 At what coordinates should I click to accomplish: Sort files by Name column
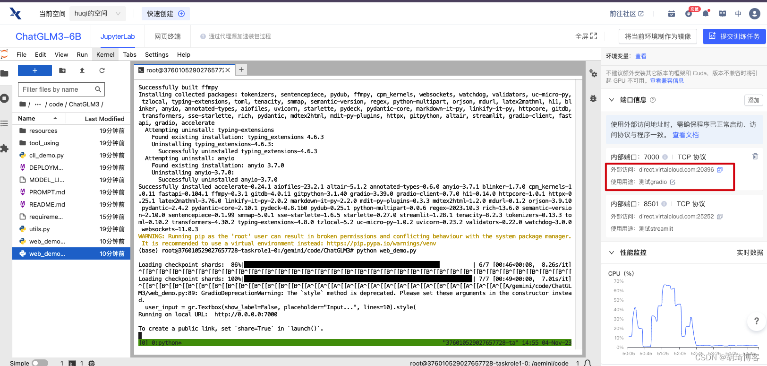tap(38, 119)
